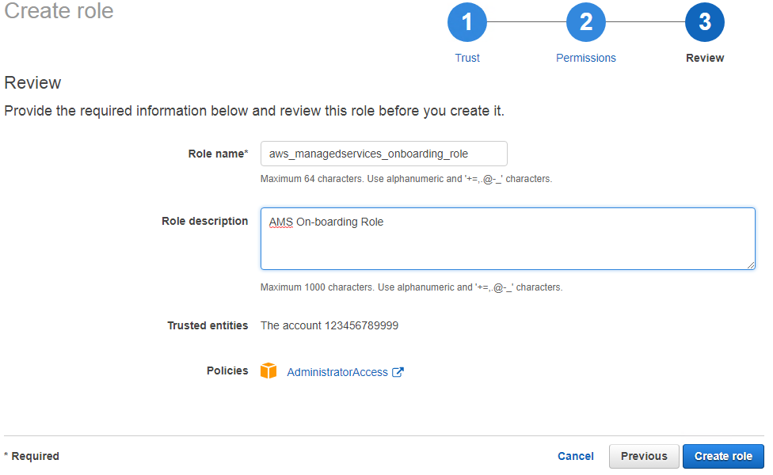
Task: Select step 1 Trust circle
Action: tap(467, 21)
